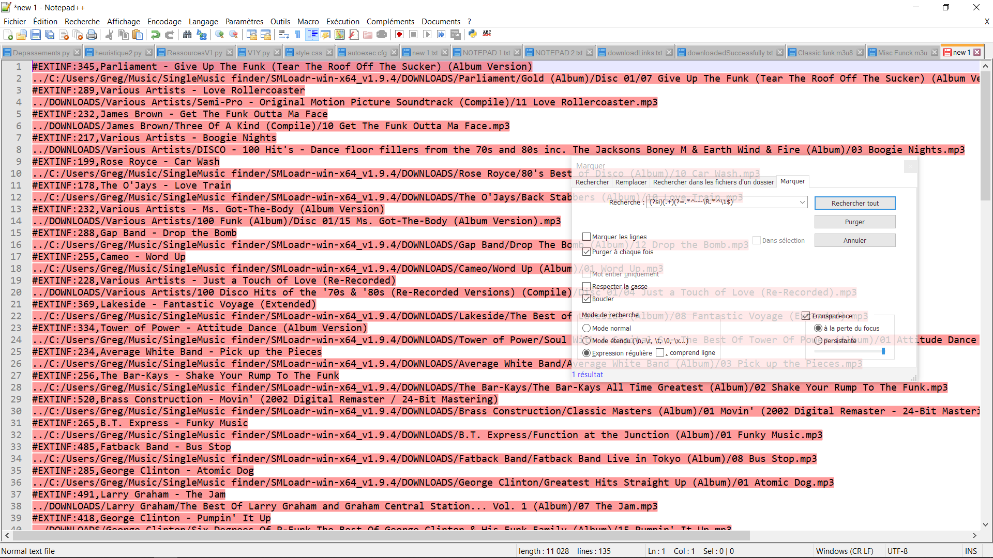Viewport: 993px width, 558px height.
Task: Select Expression régulière radio button
Action: 586,353
